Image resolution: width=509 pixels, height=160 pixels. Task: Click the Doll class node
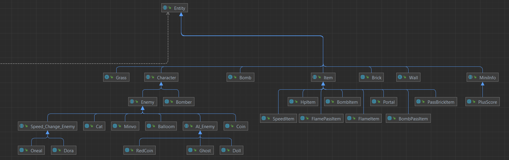point(232,150)
